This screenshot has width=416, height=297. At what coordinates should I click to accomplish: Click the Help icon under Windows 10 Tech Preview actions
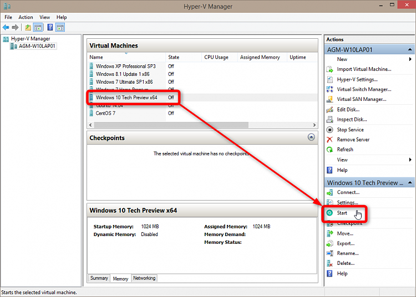pos(330,273)
